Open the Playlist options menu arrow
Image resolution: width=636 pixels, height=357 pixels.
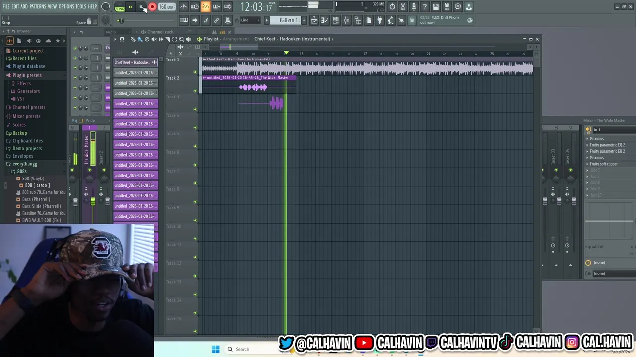115,39
